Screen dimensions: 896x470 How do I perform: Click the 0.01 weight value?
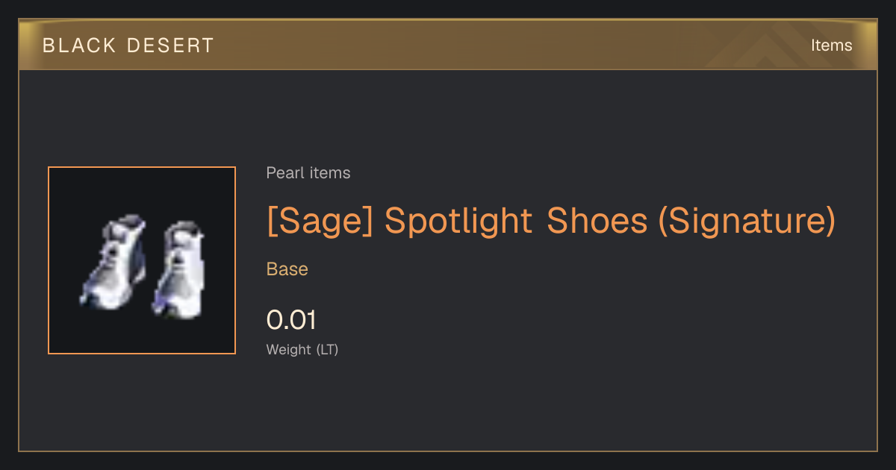292,320
